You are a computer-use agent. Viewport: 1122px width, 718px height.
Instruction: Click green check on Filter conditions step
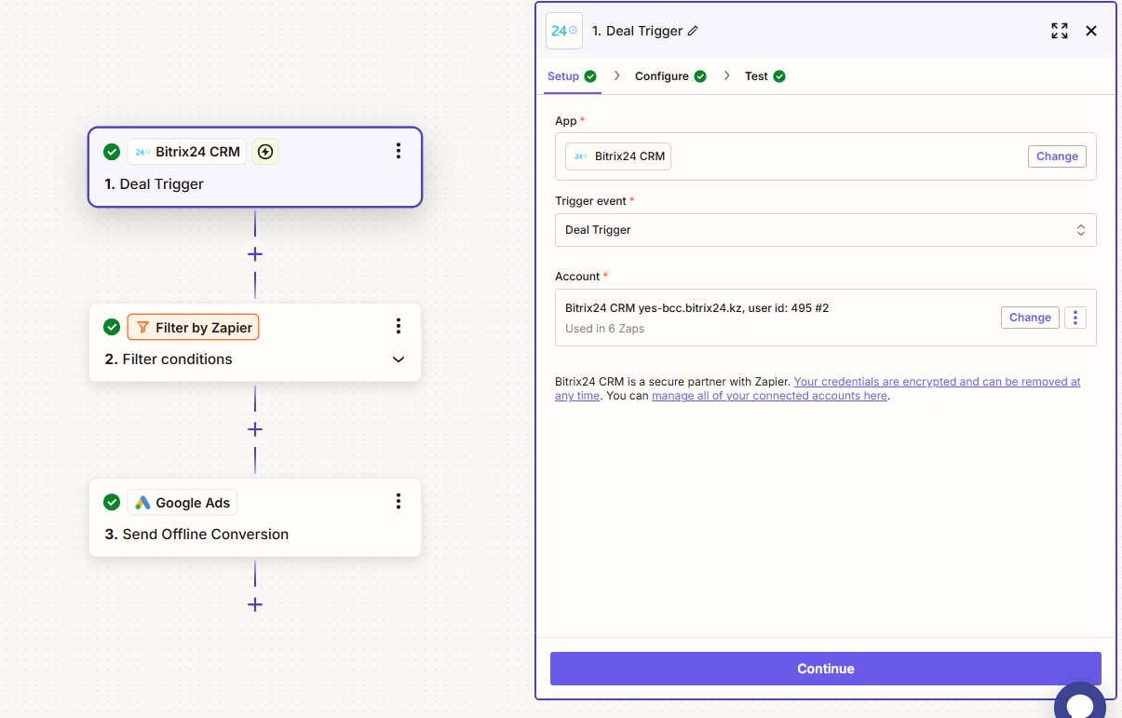(112, 327)
